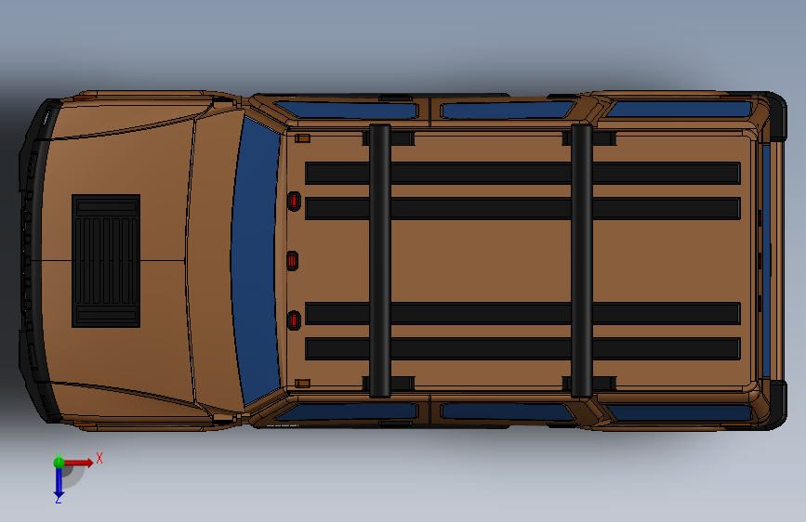Select the front roof rack crossbar
Viewport: 806px width, 522px height.
tap(380, 260)
